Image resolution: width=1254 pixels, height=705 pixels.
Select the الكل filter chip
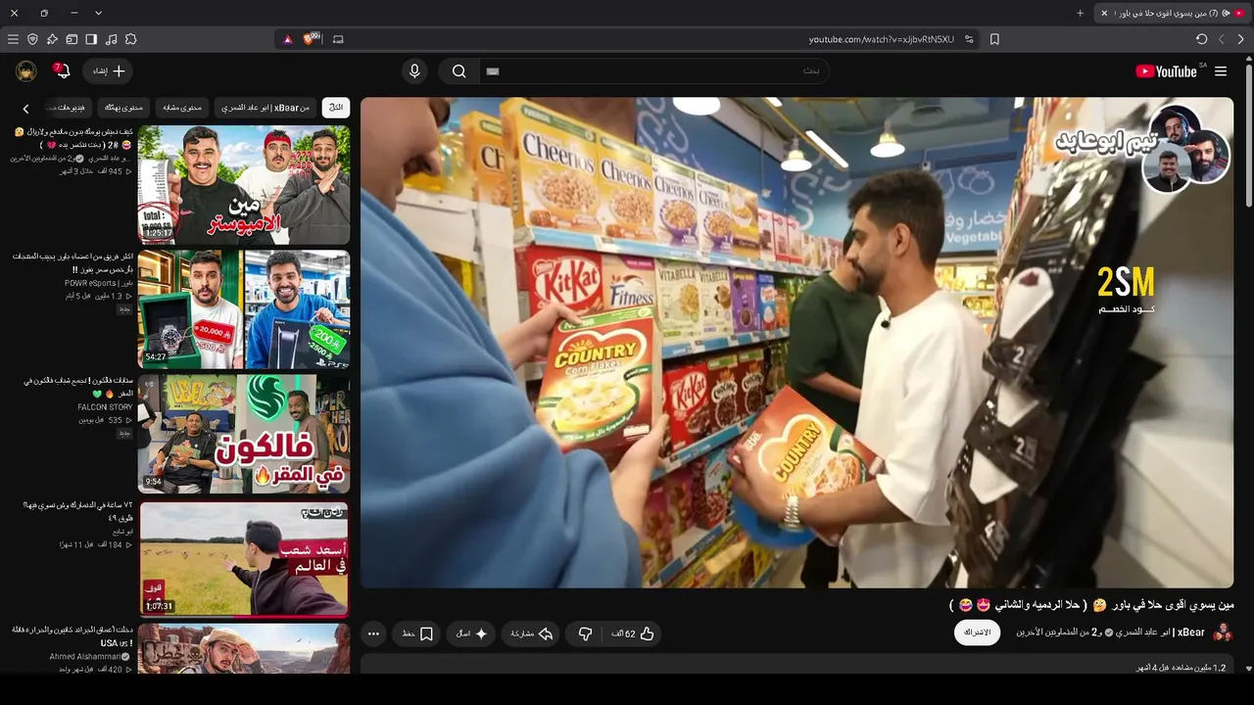click(x=336, y=108)
